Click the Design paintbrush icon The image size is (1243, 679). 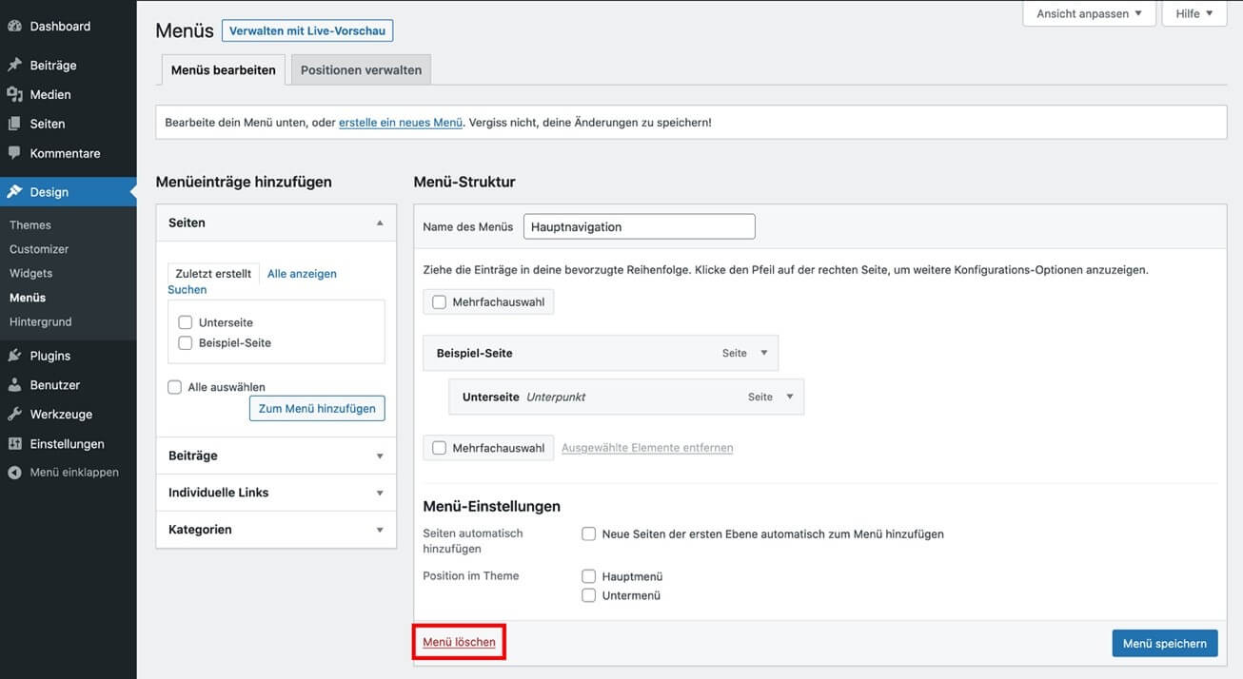14,192
